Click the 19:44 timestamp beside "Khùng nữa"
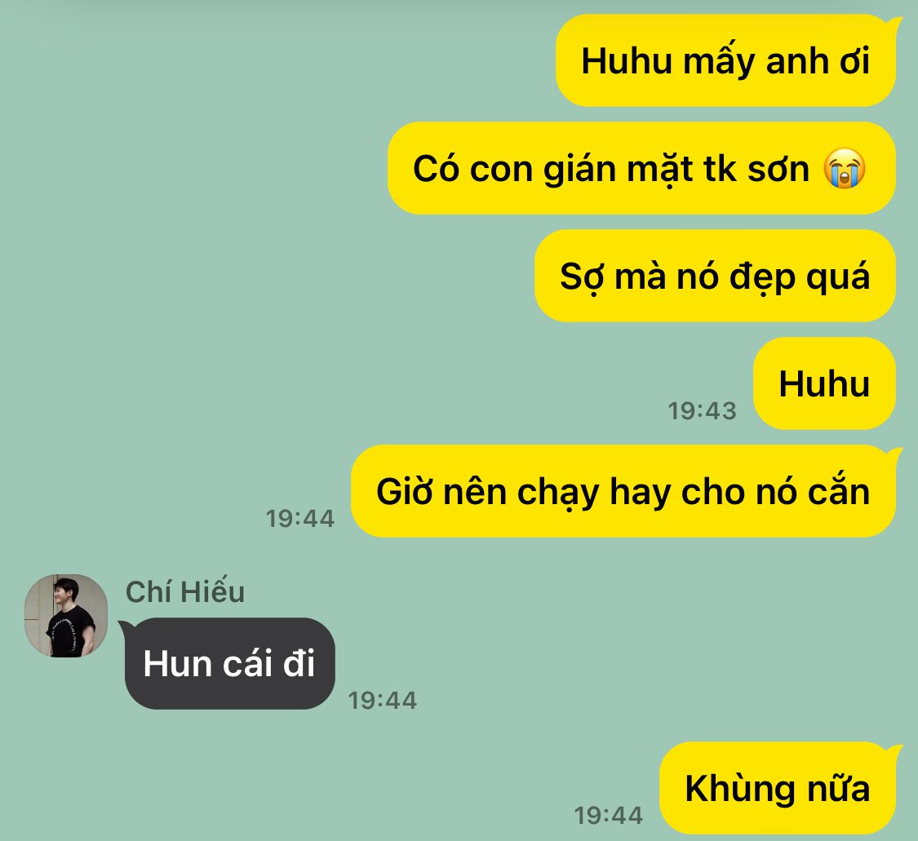The image size is (918, 841). [608, 815]
